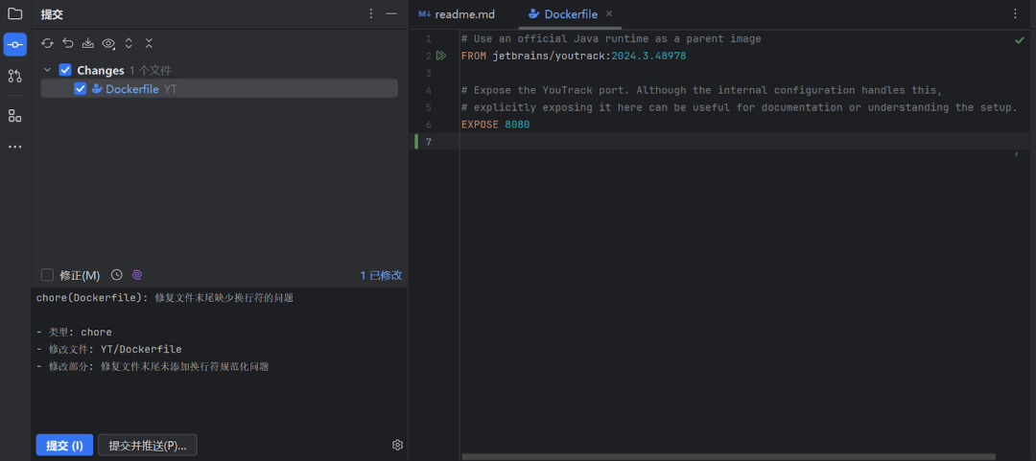Screen dimensions: 1036x461
Task: Click the 1 个文件 label
Action: click(151, 70)
